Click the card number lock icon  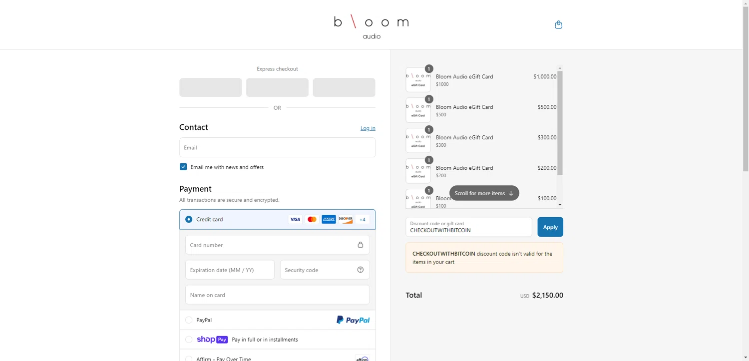360,245
